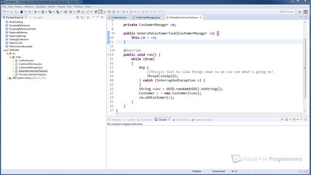The height and width of the screenshot is (175, 311).
Task: Open the Run button dropdown arrow
Action: click(x=46, y=12)
